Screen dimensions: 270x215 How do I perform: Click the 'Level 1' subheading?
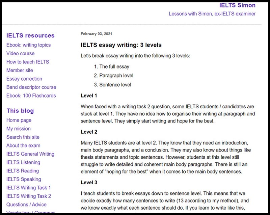pos(89,96)
